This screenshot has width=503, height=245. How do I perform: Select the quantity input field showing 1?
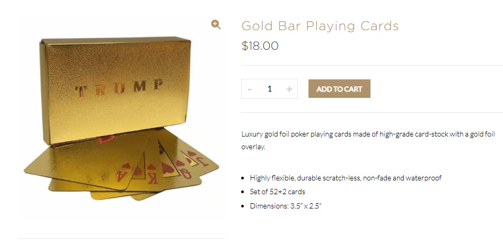(269, 89)
